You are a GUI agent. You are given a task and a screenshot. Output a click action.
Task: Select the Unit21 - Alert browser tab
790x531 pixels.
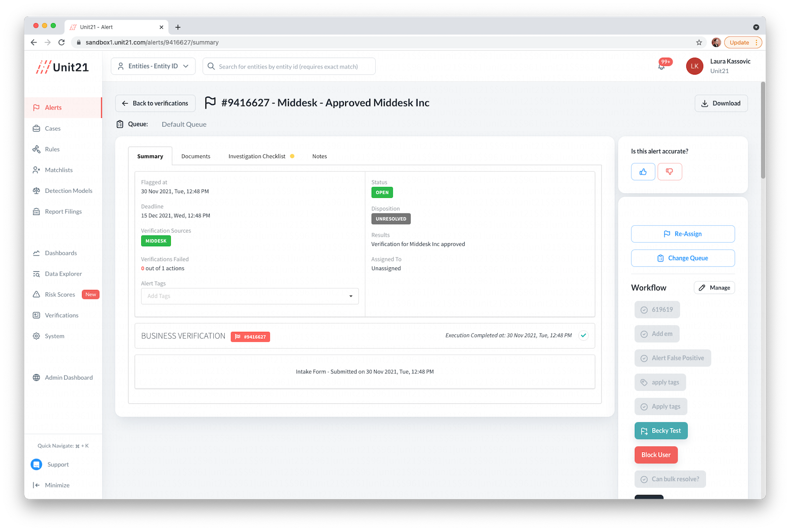(x=117, y=27)
